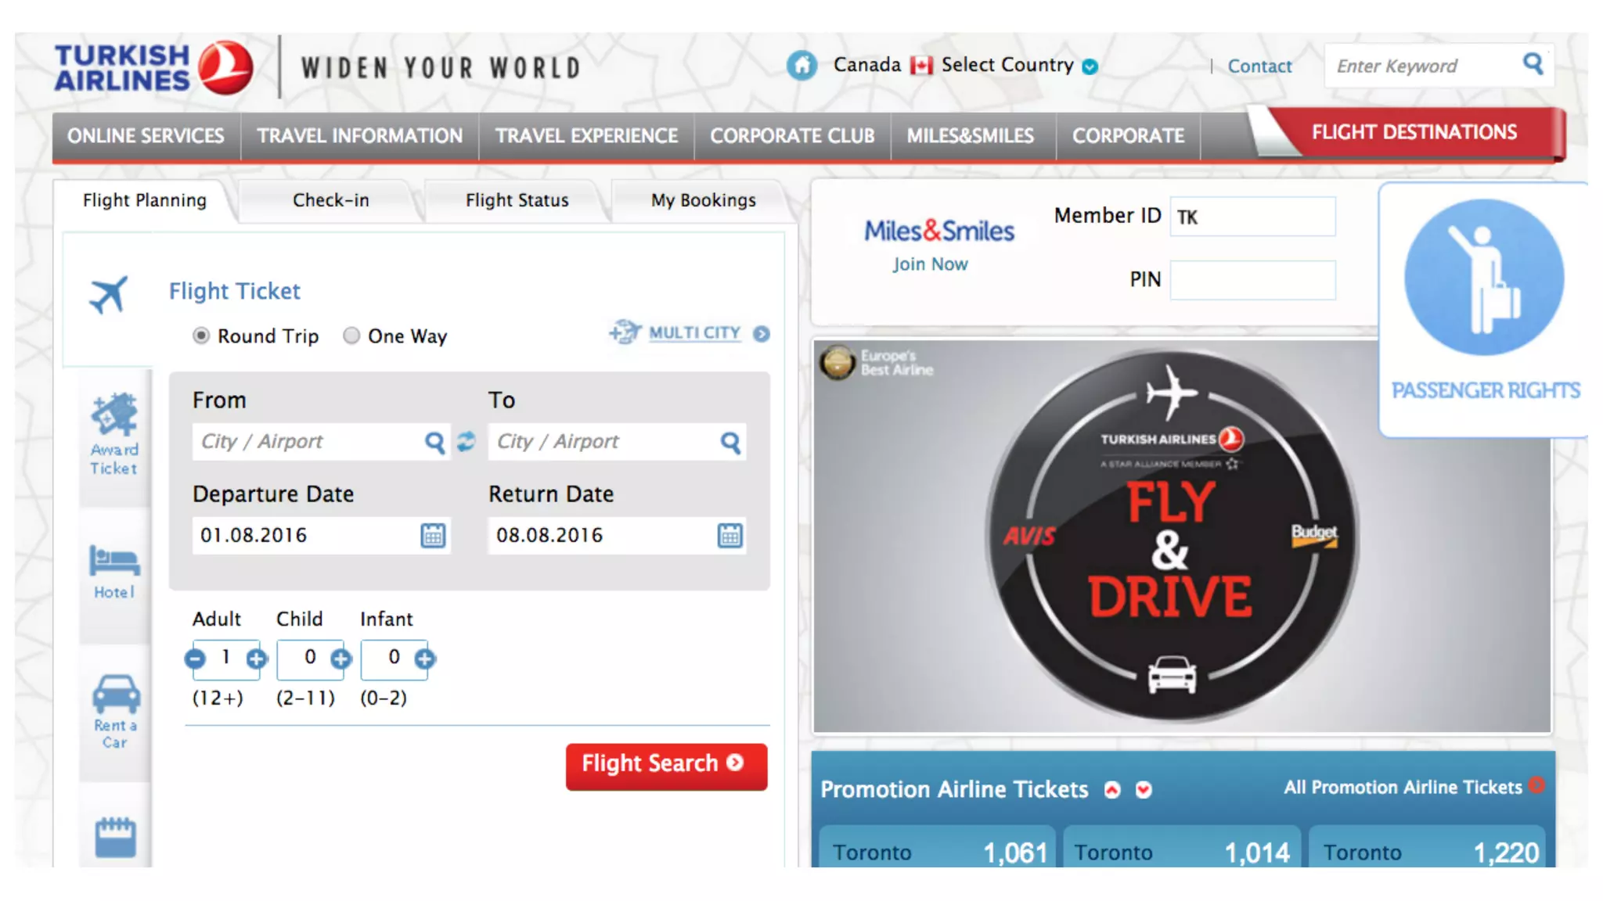Expand the Multi City arrow
This screenshot has width=1603, height=901.
point(761,334)
